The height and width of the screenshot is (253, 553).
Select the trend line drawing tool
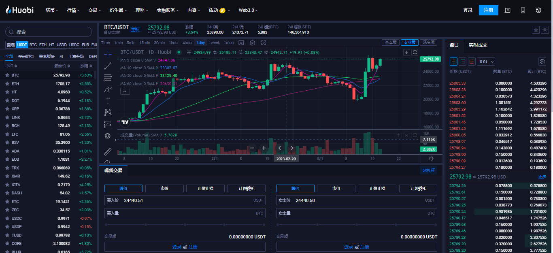[108, 66]
